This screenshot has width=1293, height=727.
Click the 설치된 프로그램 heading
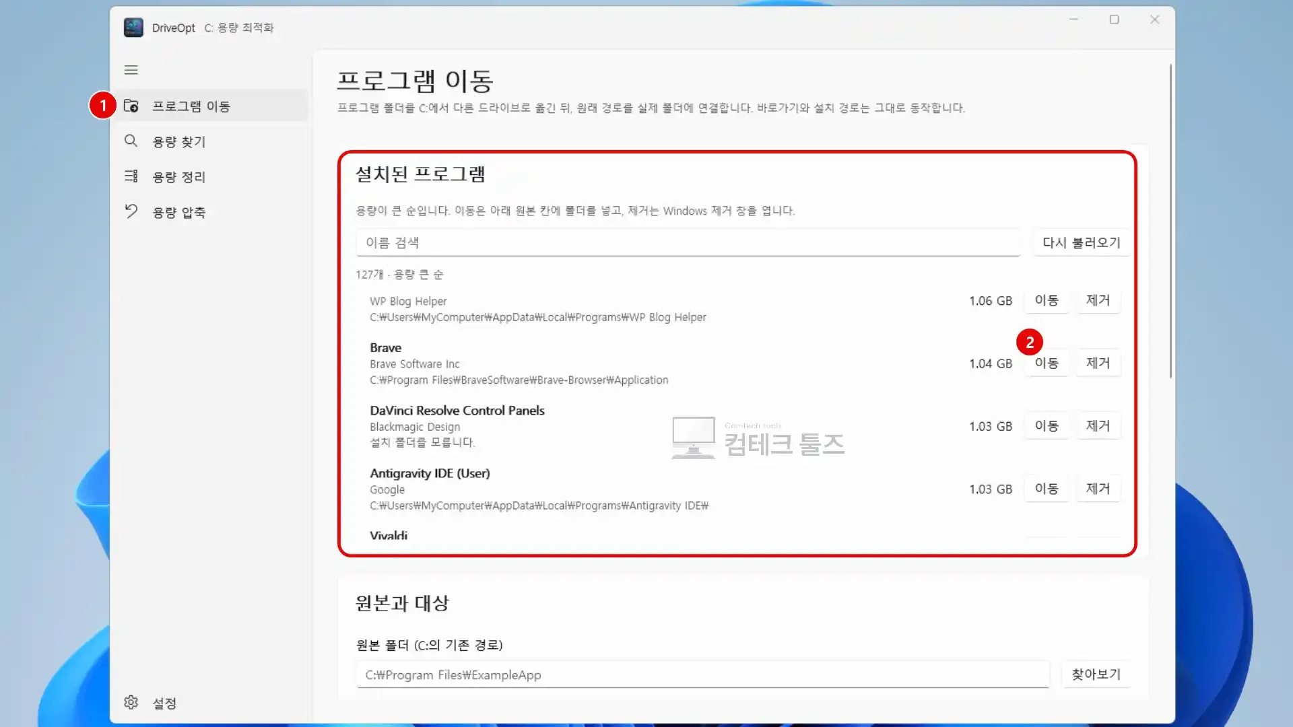coord(420,174)
